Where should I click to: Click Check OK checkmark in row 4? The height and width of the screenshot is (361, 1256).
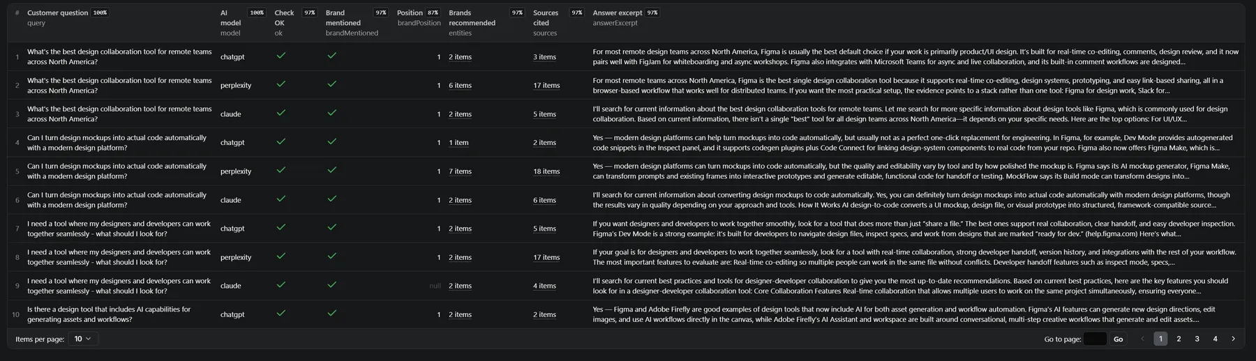pyautogui.click(x=281, y=141)
